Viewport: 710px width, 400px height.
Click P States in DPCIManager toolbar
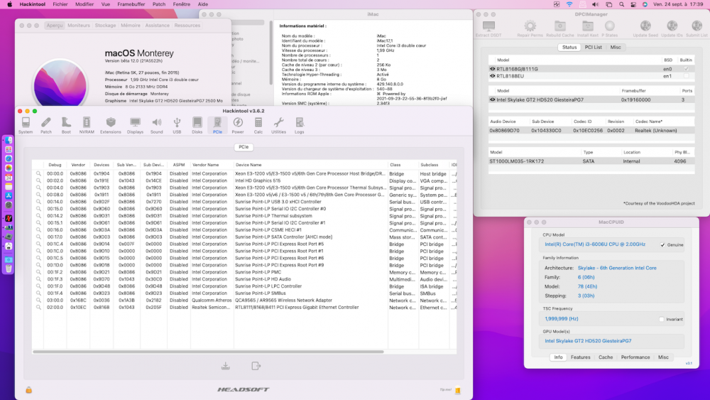[609, 28]
